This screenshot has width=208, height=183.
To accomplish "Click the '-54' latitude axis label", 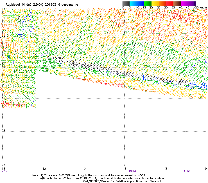I will pos(3,67).
